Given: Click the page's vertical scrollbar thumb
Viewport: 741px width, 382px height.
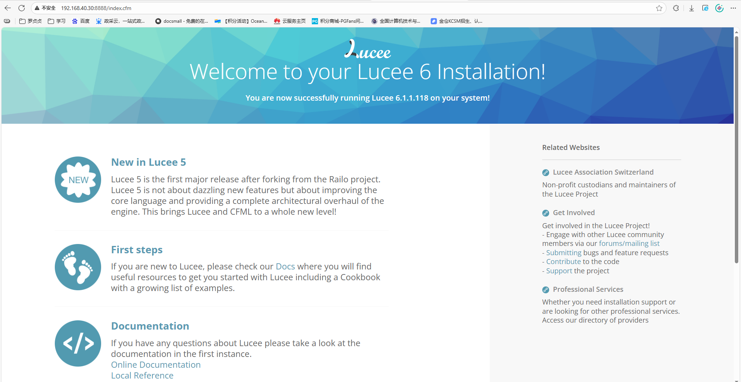Looking at the screenshot, I should click(736, 150).
